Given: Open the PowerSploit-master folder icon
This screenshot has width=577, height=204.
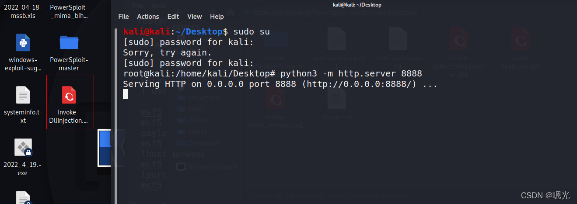Looking at the screenshot, I should 69,43.
